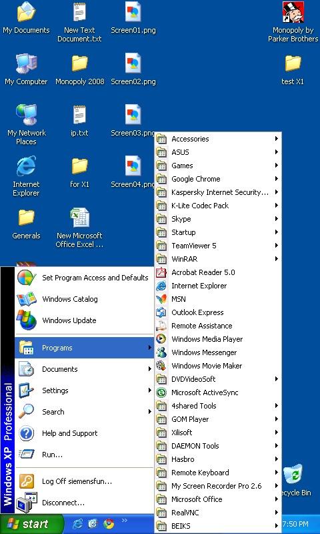The width and height of the screenshot is (320, 534).
Task: Expand the Remote Keyboard group
Action: point(218,473)
